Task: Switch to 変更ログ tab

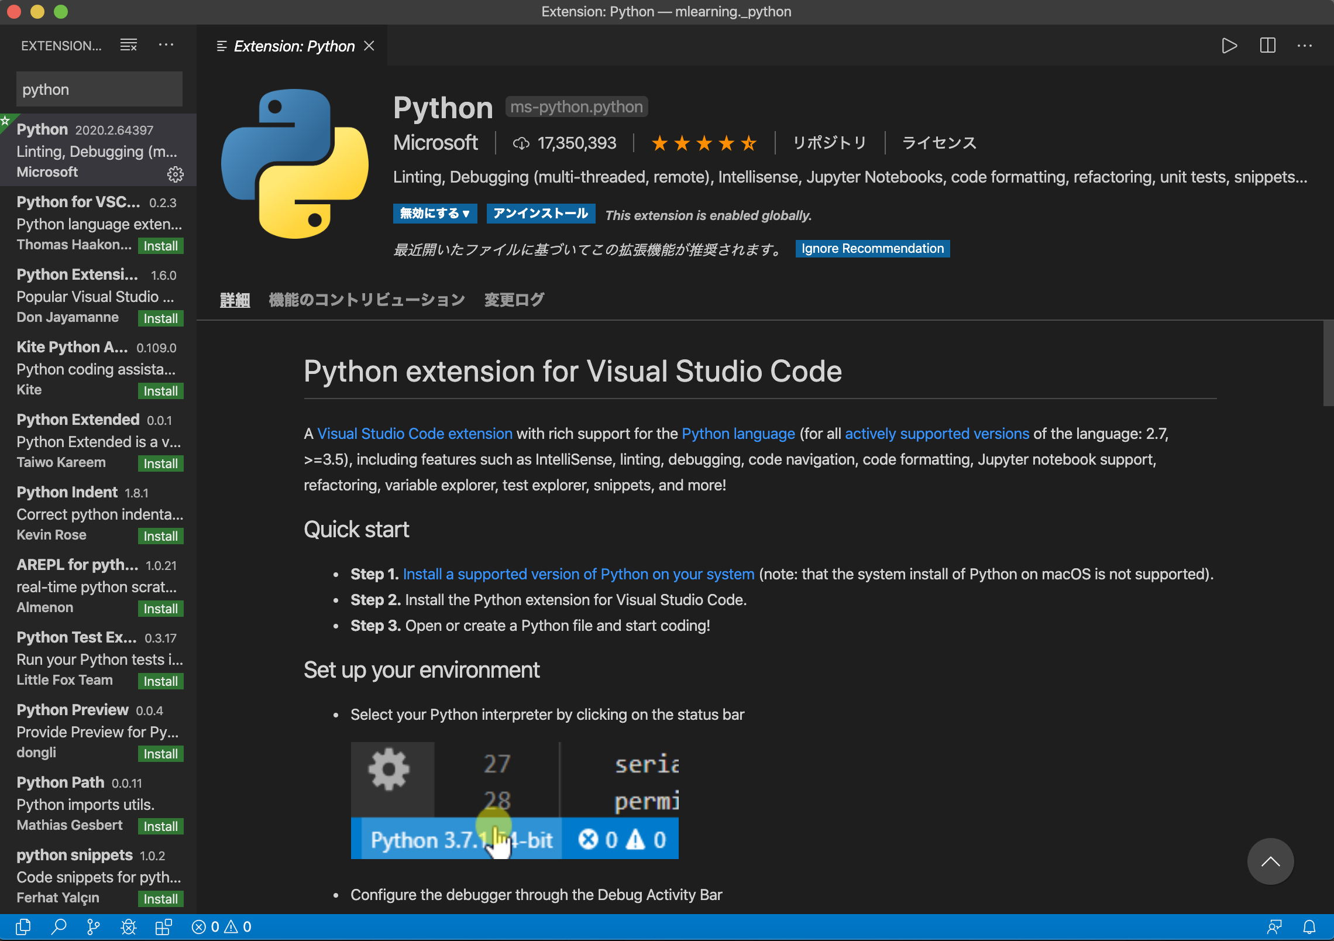Action: 514,300
